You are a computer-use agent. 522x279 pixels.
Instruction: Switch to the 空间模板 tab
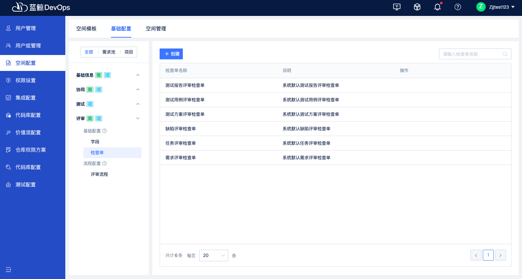click(x=86, y=29)
